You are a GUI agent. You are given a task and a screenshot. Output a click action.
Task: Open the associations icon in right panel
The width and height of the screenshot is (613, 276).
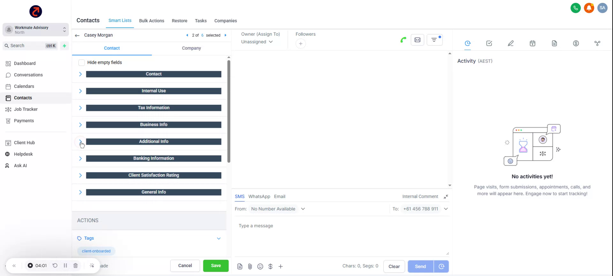pyautogui.click(x=597, y=43)
